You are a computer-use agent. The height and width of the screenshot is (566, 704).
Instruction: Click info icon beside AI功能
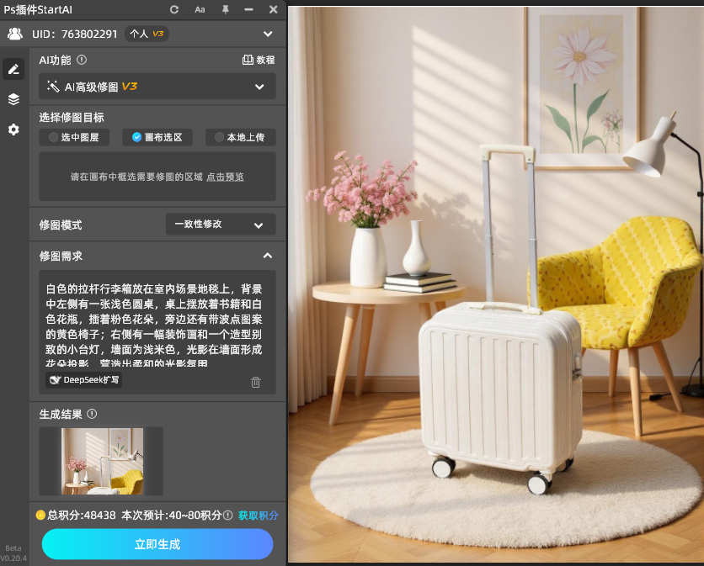[82, 60]
